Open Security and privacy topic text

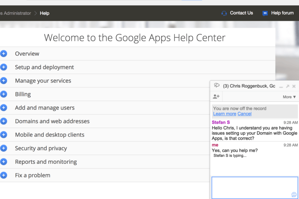click(x=41, y=148)
